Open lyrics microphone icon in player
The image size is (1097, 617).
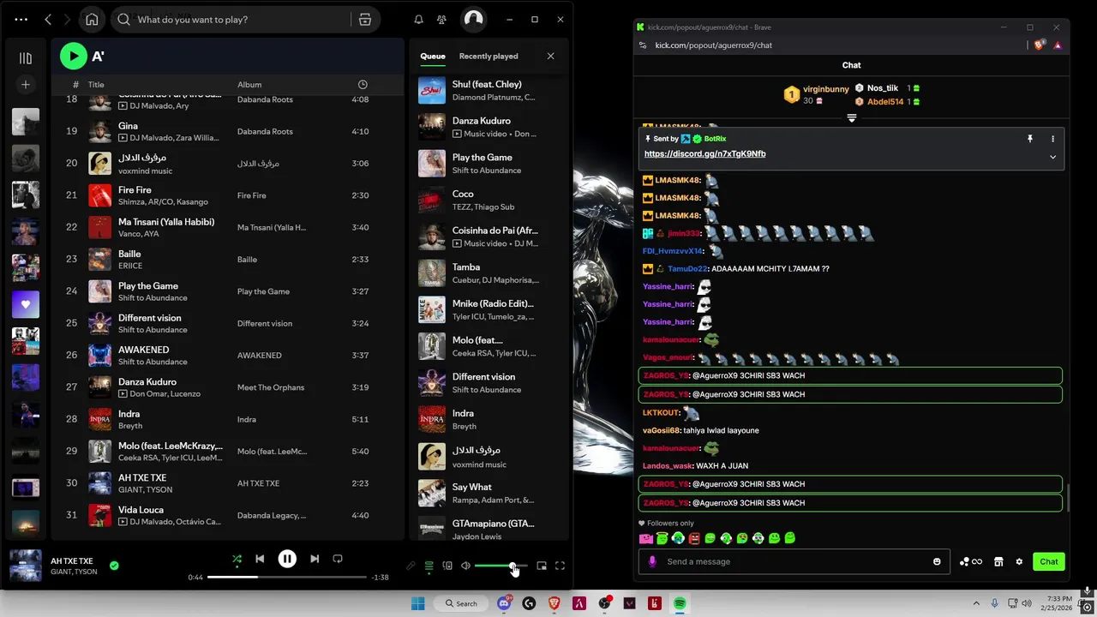coord(411,566)
